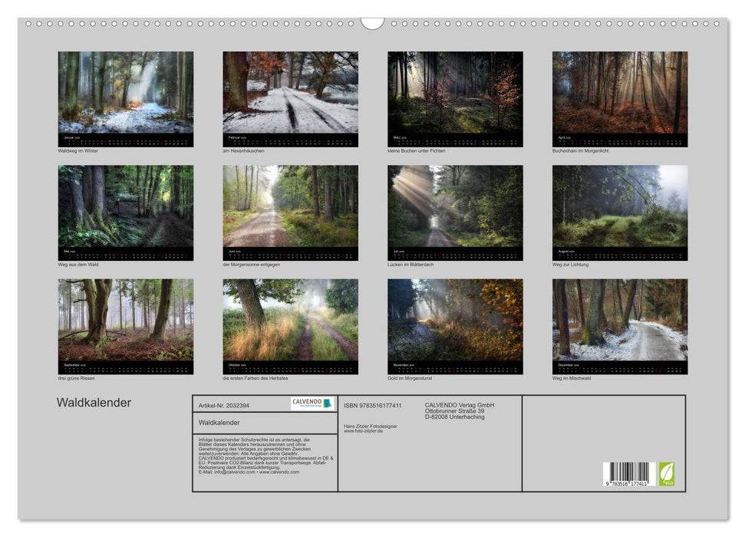
Task: Click the large Waldkalender title
Action: tap(94, 403)
